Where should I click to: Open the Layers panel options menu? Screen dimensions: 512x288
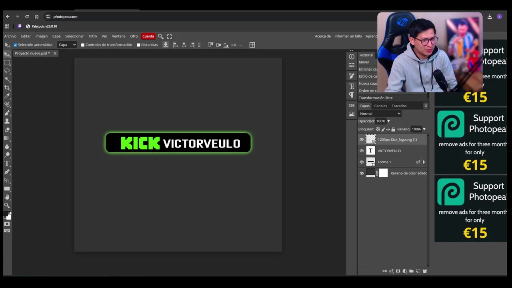point(426,106)
